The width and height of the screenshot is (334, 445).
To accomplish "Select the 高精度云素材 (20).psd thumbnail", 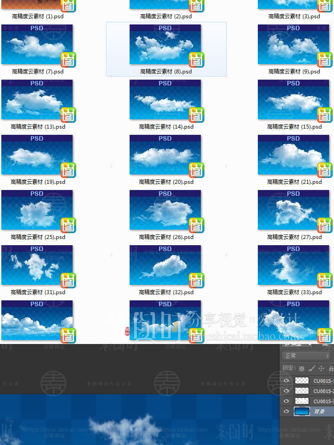I will click(x=165, y=155).
